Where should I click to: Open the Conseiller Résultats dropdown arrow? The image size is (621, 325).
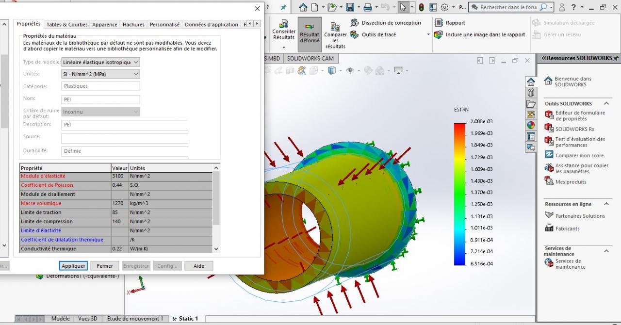click(x=284, y=47)
